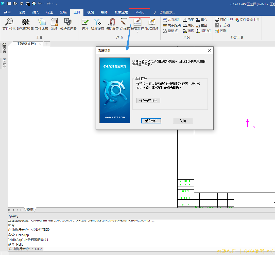Click 重启软件 restart button
This screenshot has width=275, height=255.
tap(151, 121)
